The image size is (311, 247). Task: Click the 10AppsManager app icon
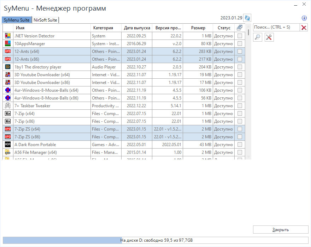(x=8, y=43)
